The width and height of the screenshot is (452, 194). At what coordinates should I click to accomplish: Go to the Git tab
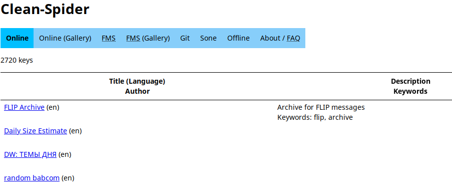tap(185, 38)
